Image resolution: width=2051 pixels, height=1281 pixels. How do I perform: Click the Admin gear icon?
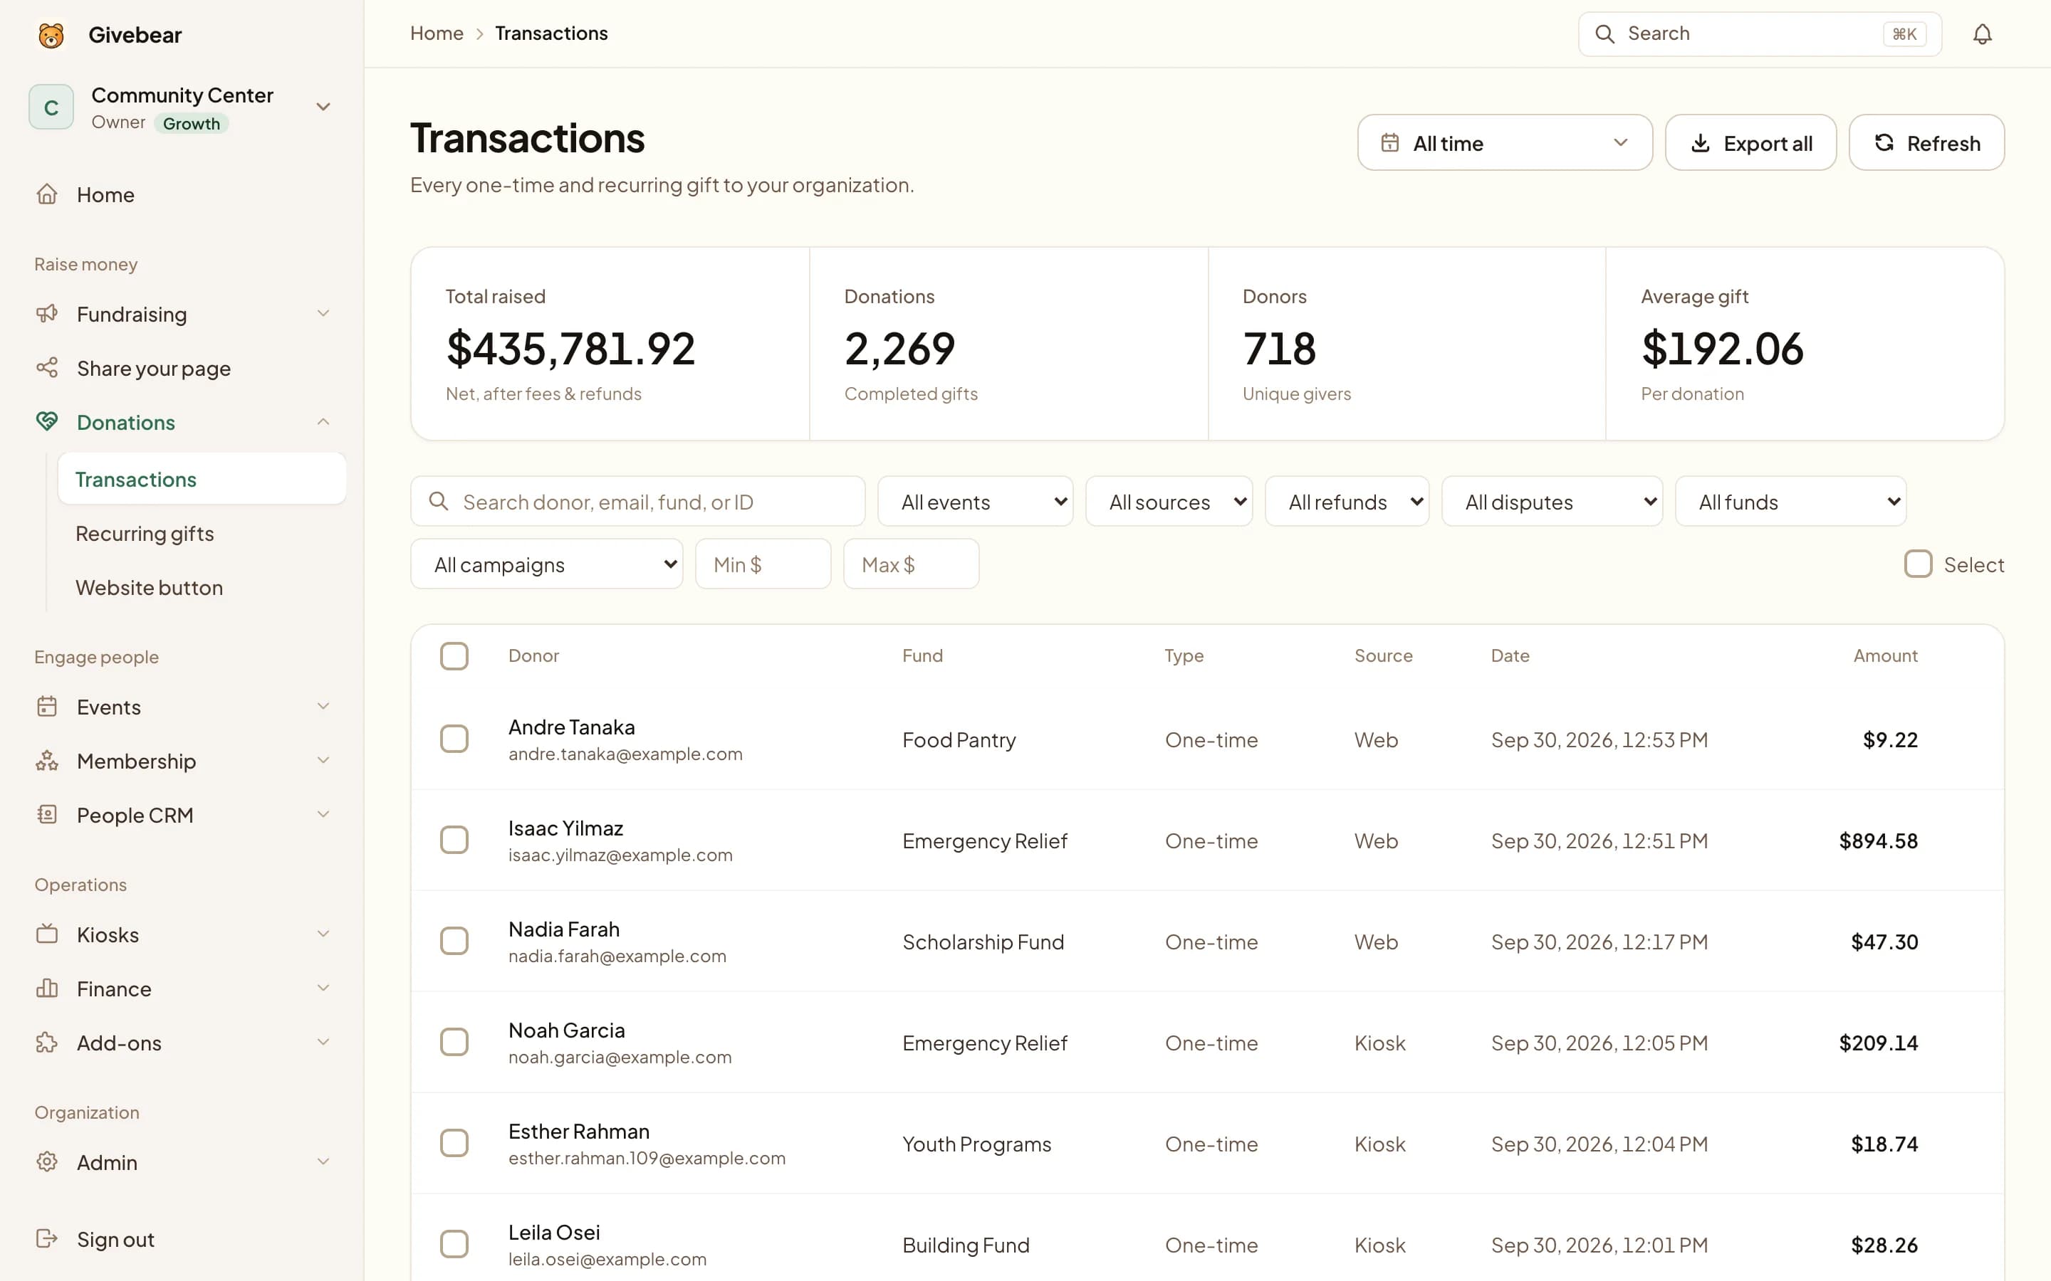click(x=46, y=1161)
